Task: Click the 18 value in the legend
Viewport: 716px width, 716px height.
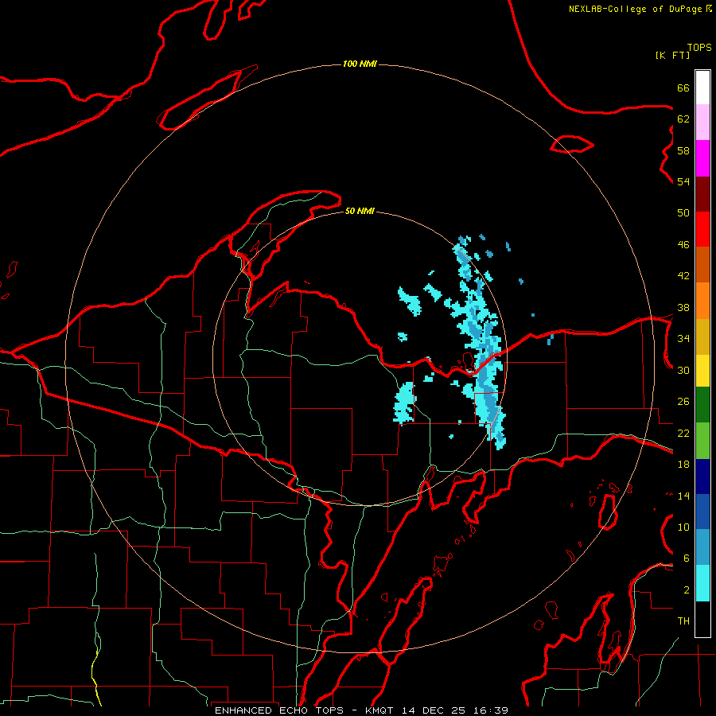Action: point(683,465)
